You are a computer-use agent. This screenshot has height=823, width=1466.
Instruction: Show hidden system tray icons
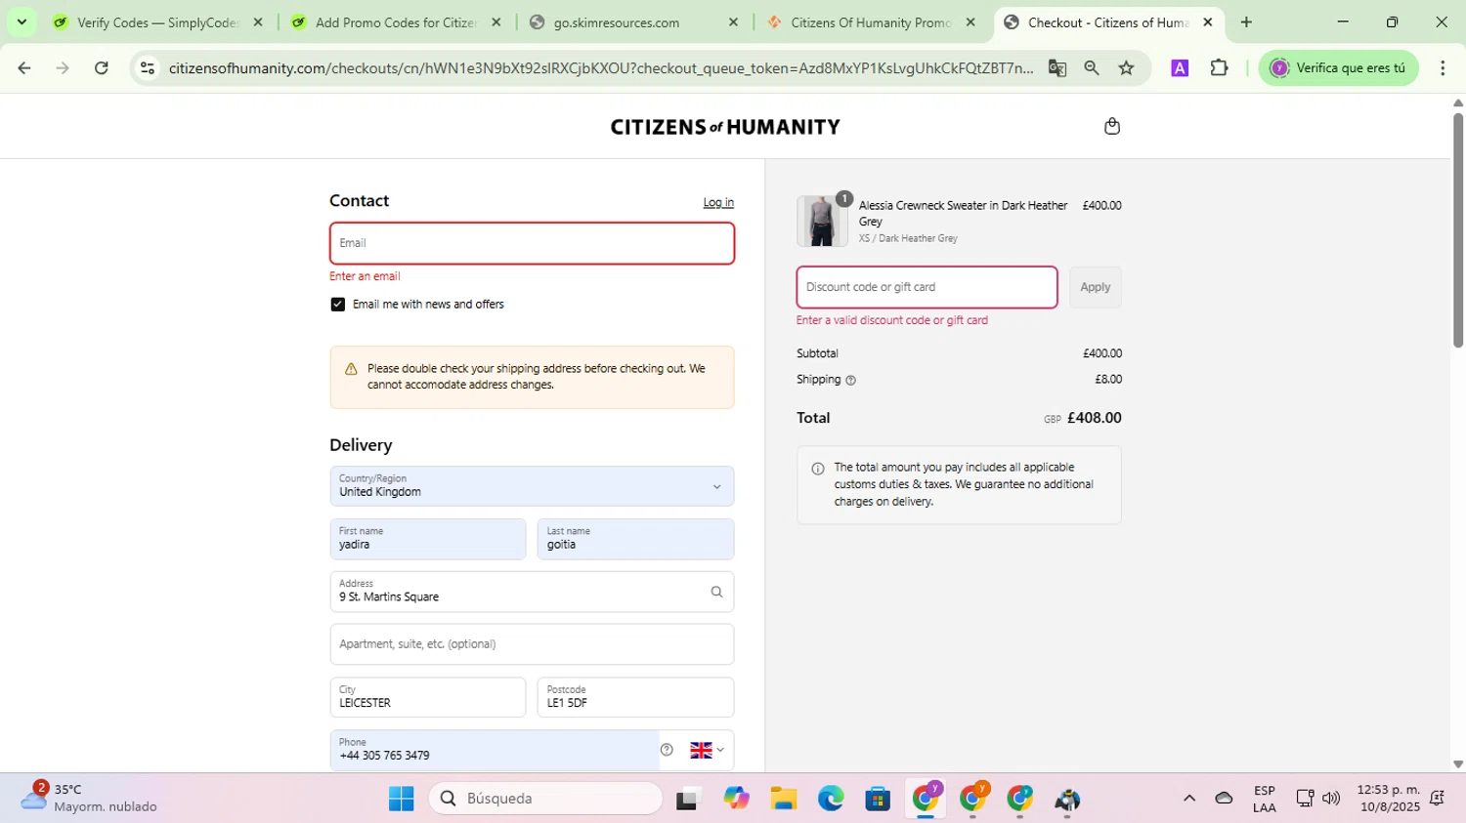coord(1189,799)
